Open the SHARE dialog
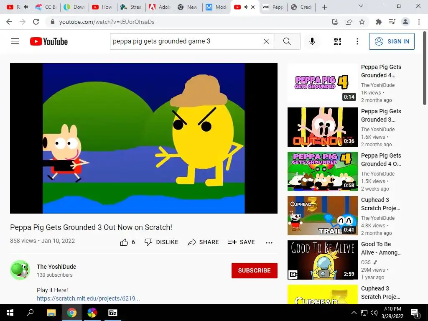 tap(204, 242)
